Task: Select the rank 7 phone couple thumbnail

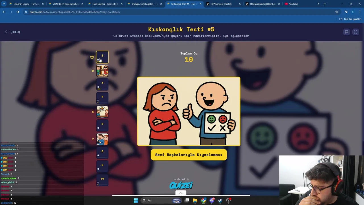Action: click(x=102, y=139)
